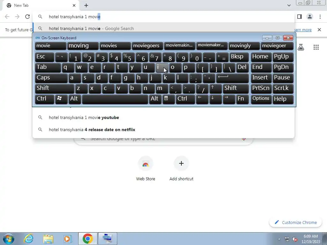The height and width of the screenshot is (245, 327).
Task: Toggle the left Ctrl key
Action: click(45, 100)
